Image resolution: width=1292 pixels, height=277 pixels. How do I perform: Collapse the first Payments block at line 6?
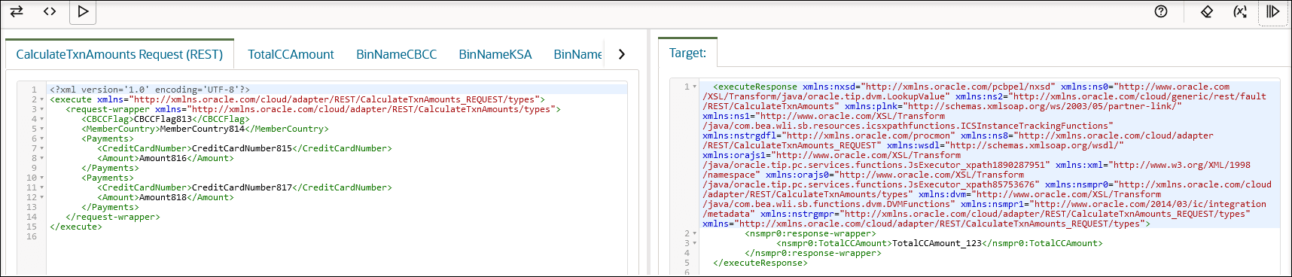pyautogui.click(x=41, y=139)
